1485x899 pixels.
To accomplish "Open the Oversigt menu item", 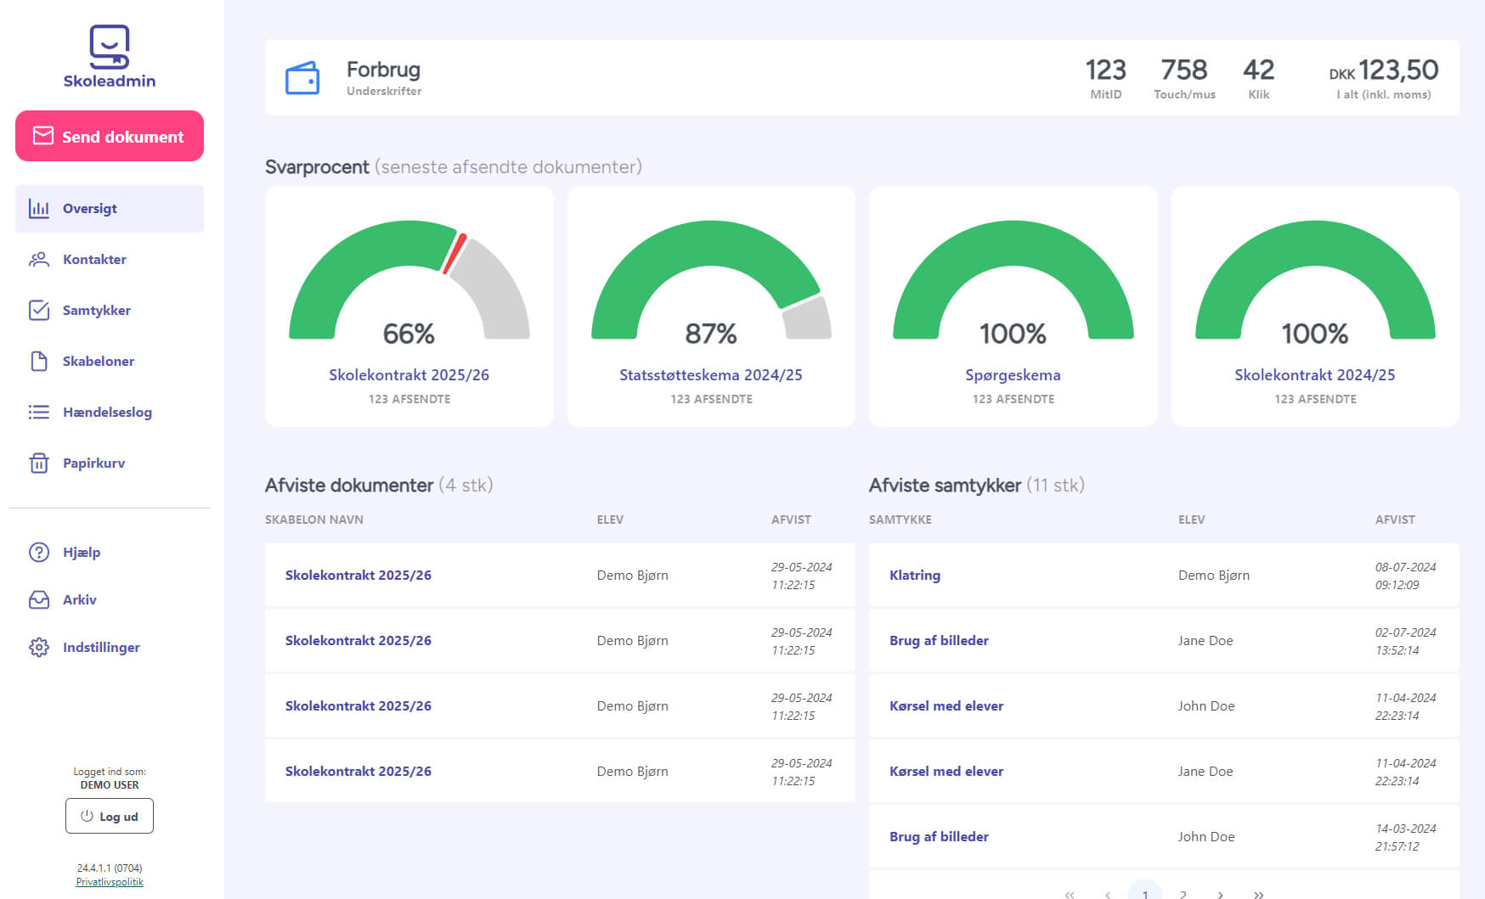I will coord(110,209).
